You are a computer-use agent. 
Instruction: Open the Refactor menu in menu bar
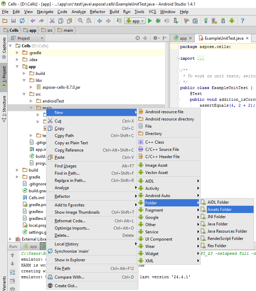(98, 12)
